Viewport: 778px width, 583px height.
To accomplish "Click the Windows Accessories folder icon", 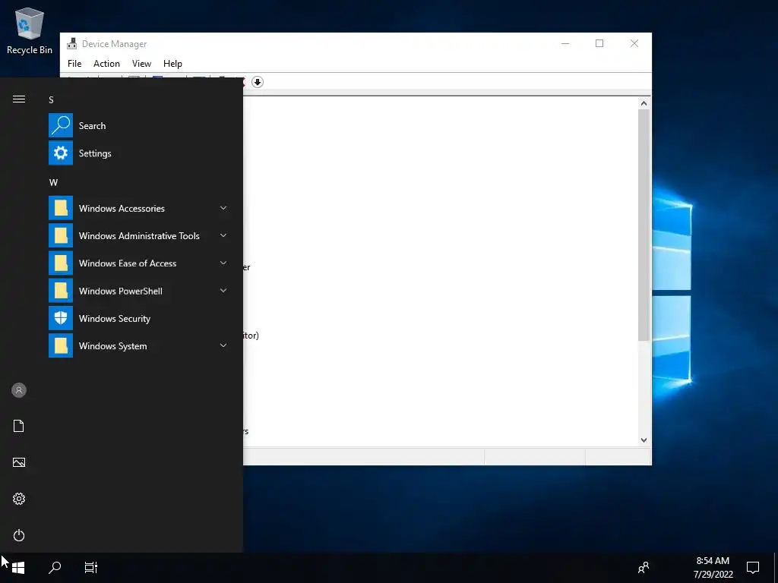I will tap(61, 208).
